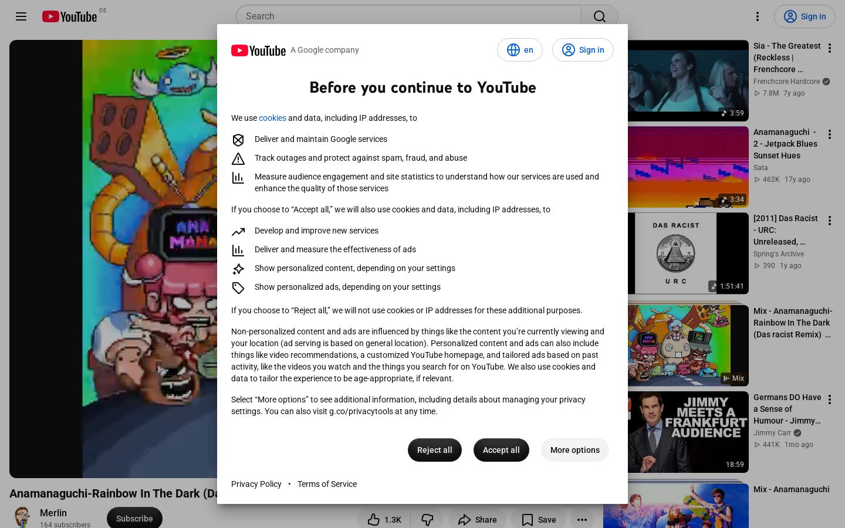Click the Das Racist URC Unreleased title
This screenshot has height=528, width=845.
coord(786,230)
